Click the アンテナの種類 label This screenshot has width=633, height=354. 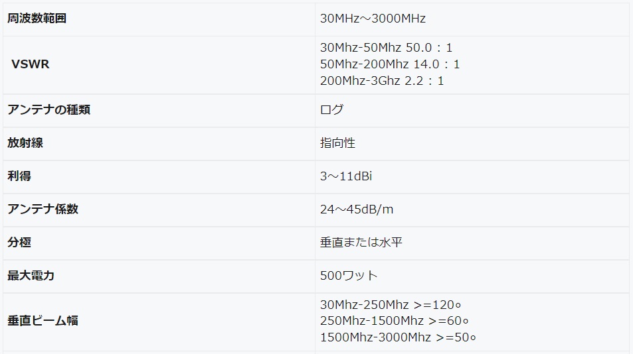[x=49, y=109]
